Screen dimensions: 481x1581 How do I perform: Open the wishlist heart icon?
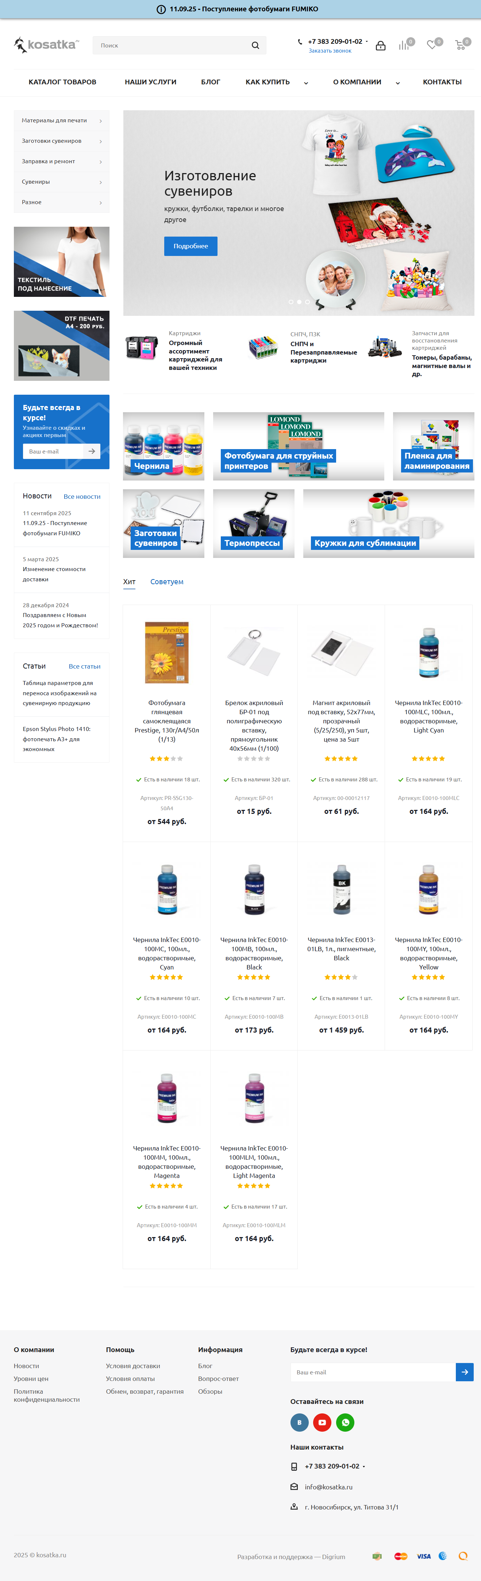(432, 45)
